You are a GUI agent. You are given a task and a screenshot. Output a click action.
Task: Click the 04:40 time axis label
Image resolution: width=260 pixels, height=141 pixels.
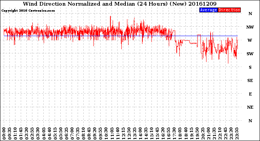click(49, 133)
